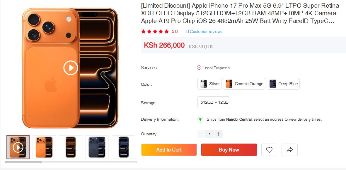Play the product video on main image
The width and height of the screenshot is (346, 170).
(x=71, y=68)
